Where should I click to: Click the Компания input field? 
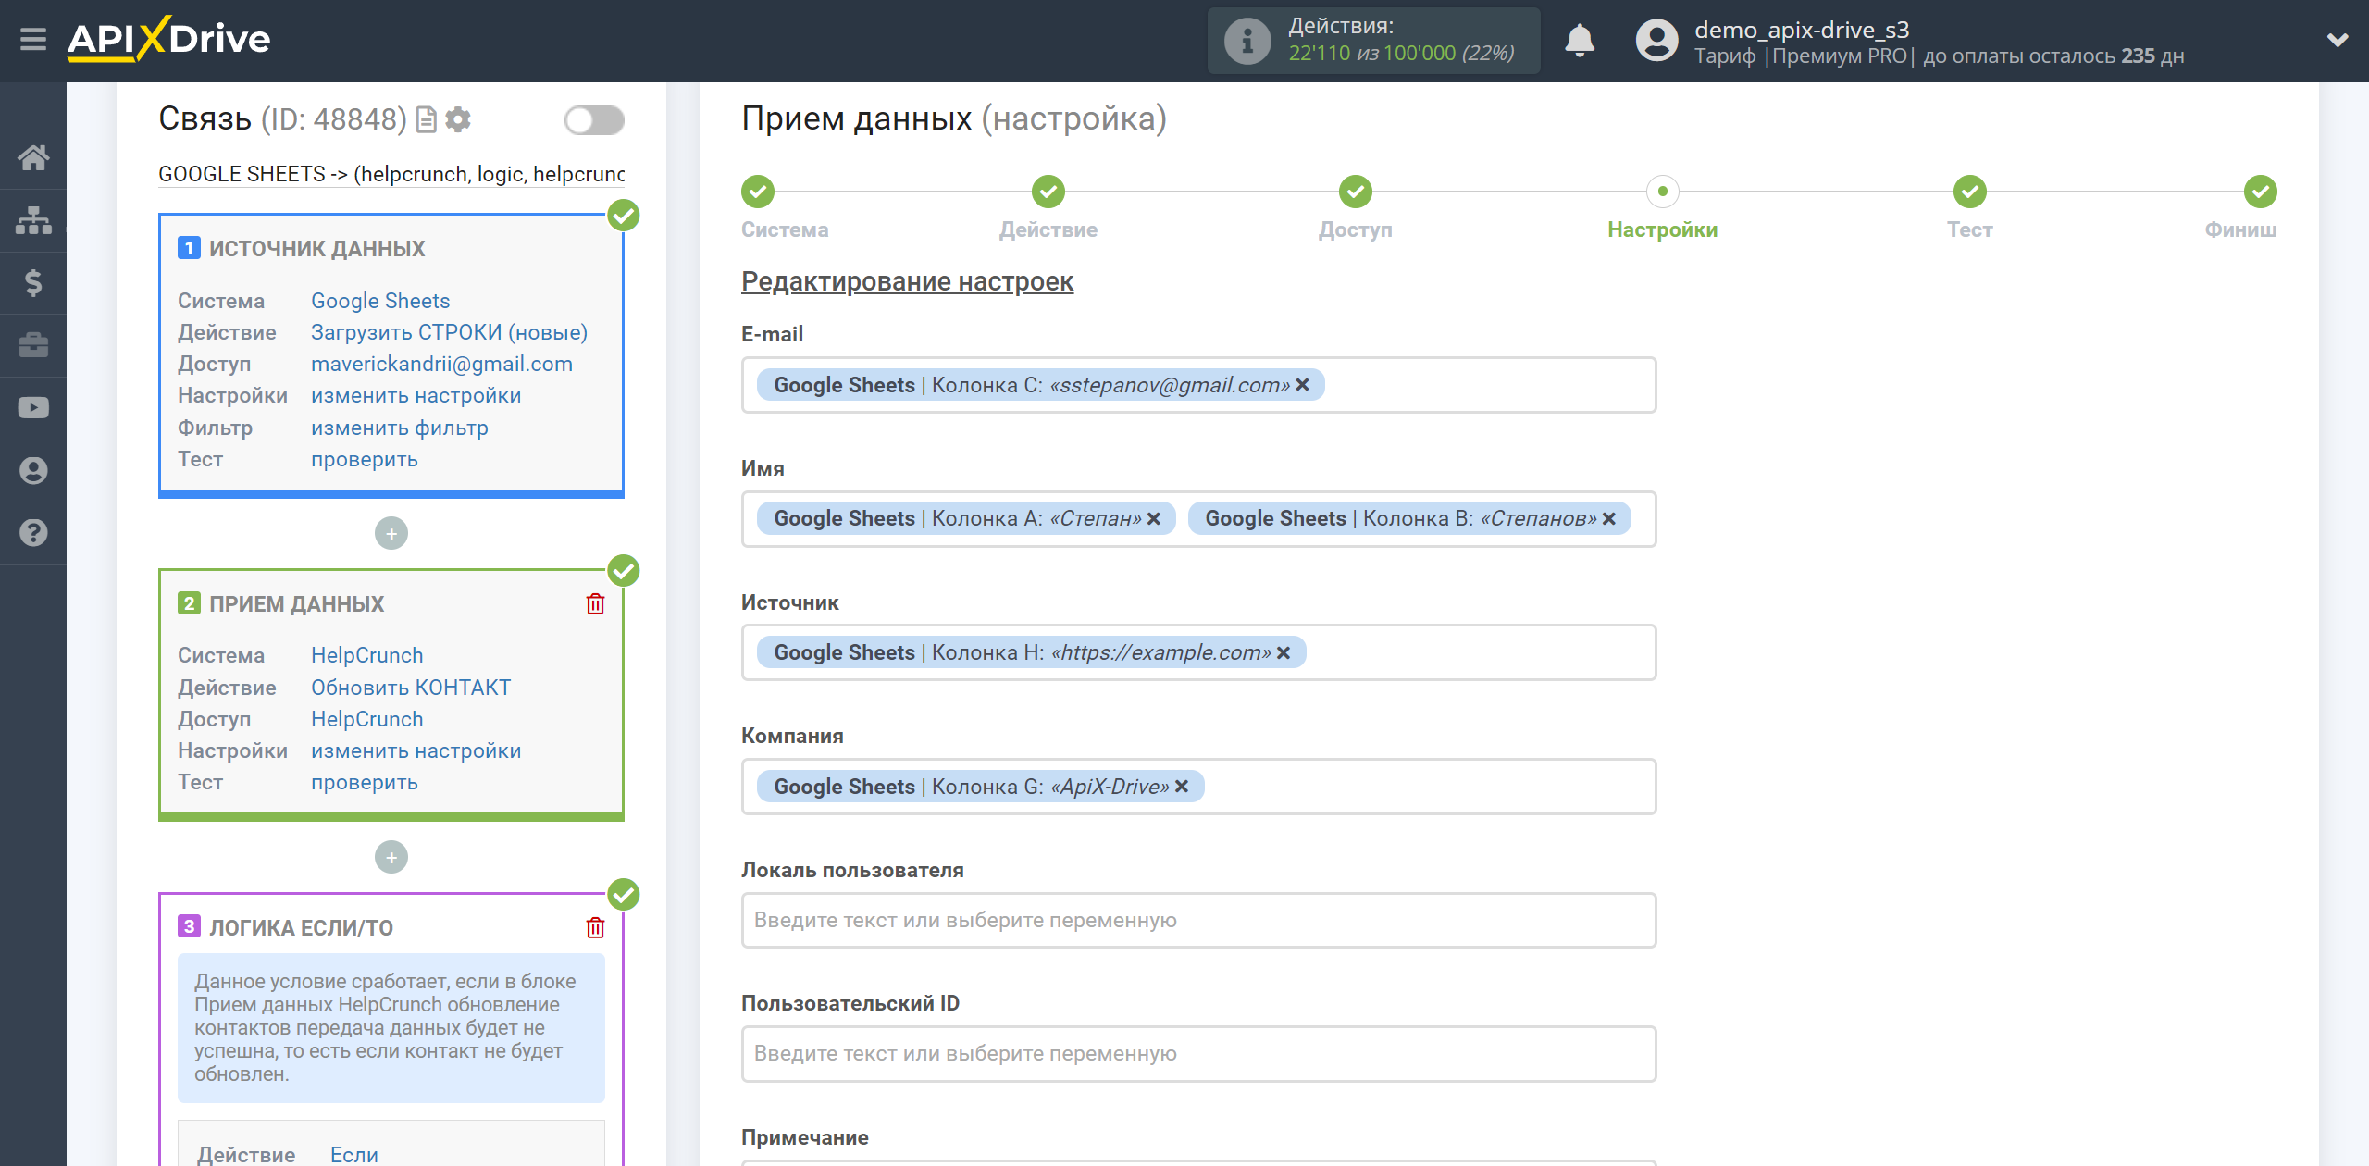(x=1198, y=787)
